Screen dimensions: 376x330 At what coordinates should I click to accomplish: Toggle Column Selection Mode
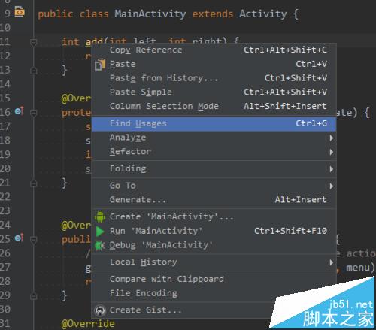click(214, 106)
